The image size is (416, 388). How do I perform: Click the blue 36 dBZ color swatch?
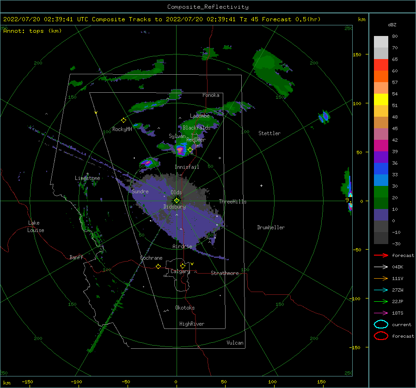point(381,169)
